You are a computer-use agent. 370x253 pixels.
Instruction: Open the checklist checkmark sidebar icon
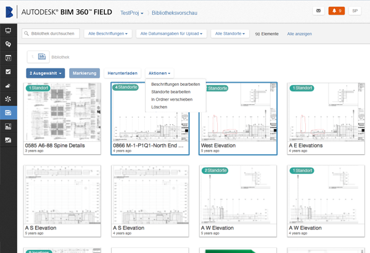(x=8, y=72)
